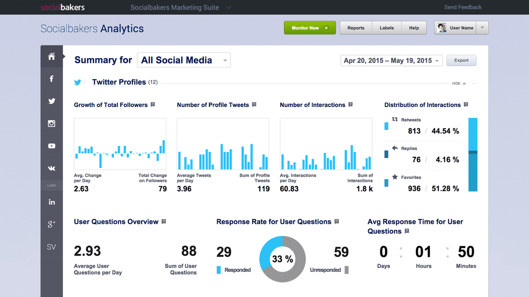
Task: Expand the All Social Media dropdown
Action: (183, 60)
